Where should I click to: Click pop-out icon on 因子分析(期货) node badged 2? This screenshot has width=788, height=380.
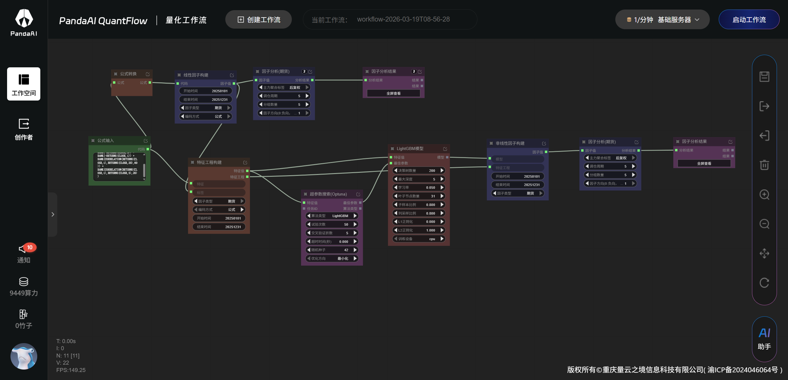point(310,72)
